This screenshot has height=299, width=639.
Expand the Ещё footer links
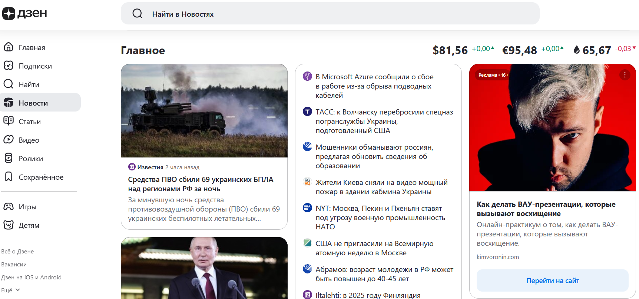click(10, 290)
